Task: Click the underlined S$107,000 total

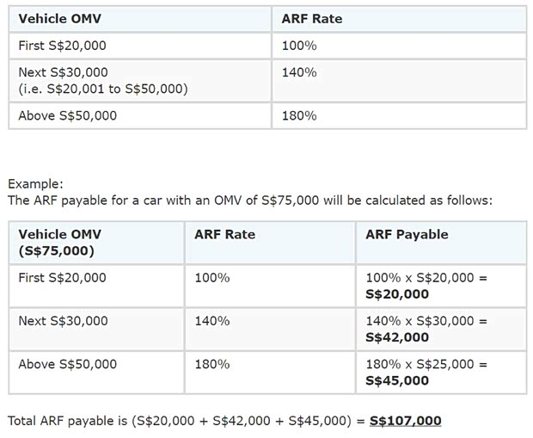Action: 405,421
